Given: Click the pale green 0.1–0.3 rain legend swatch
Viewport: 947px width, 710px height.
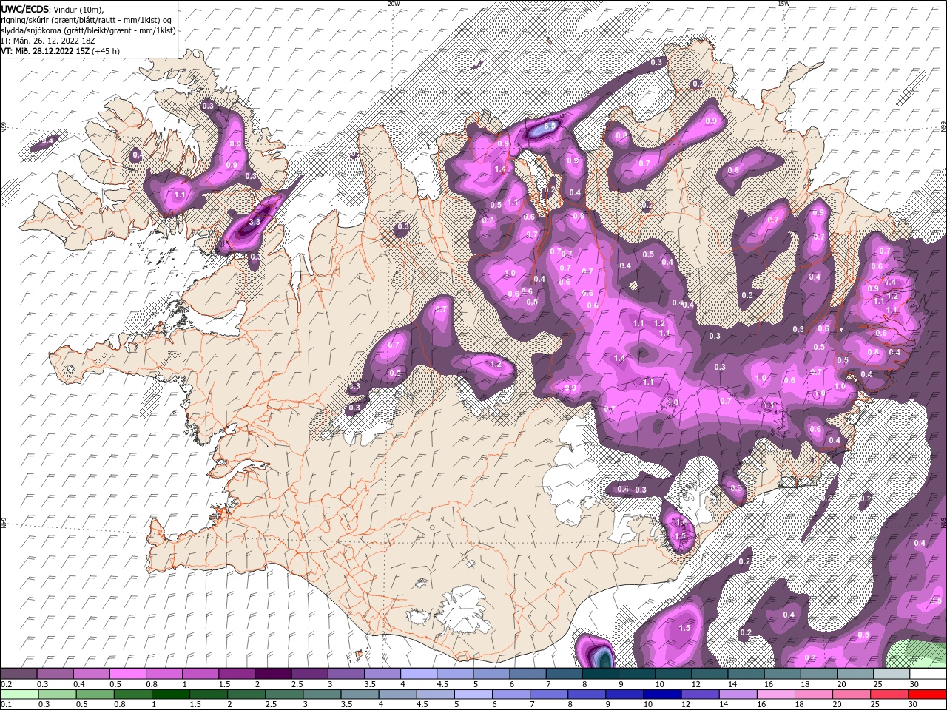Looking at the screenshot, I should click(18, 694).
